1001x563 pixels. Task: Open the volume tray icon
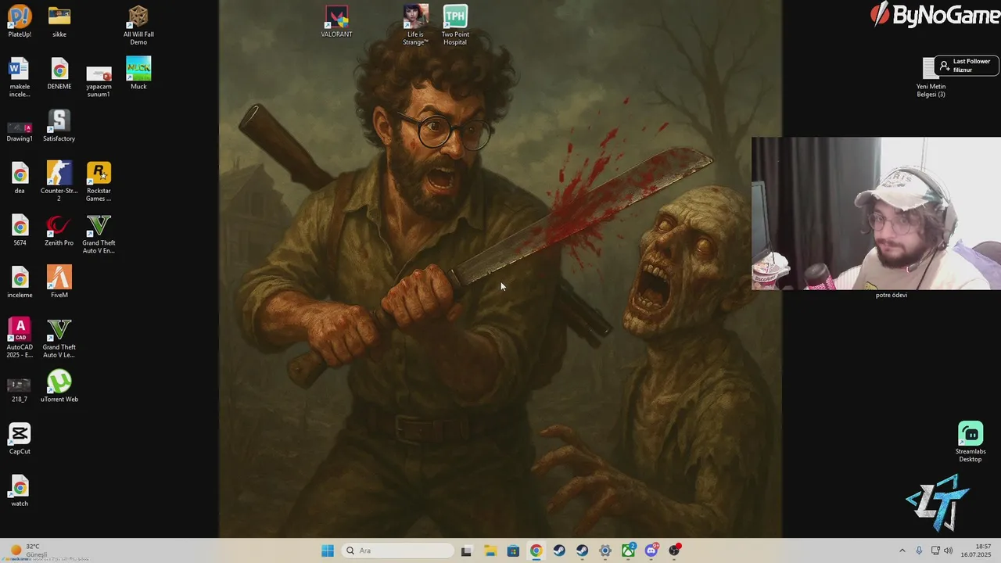coord(949,550)
